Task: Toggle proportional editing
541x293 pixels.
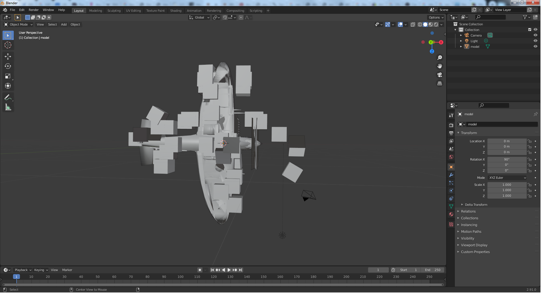Action: click(241, 18)
